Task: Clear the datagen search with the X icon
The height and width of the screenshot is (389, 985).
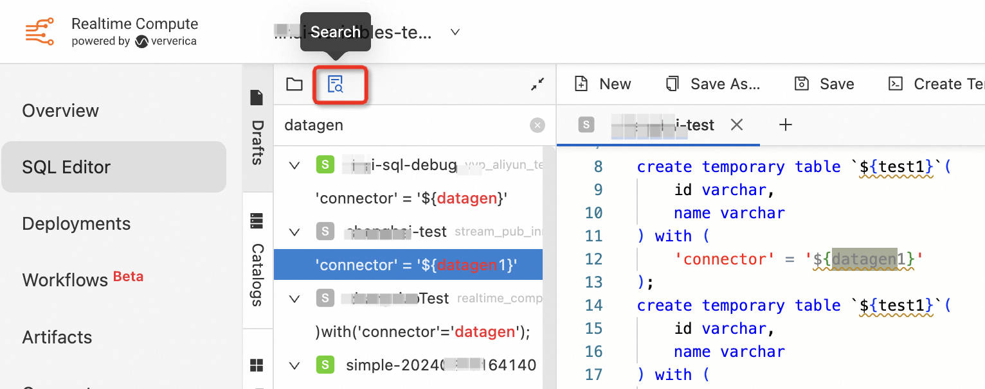Action: click(538, 125)
